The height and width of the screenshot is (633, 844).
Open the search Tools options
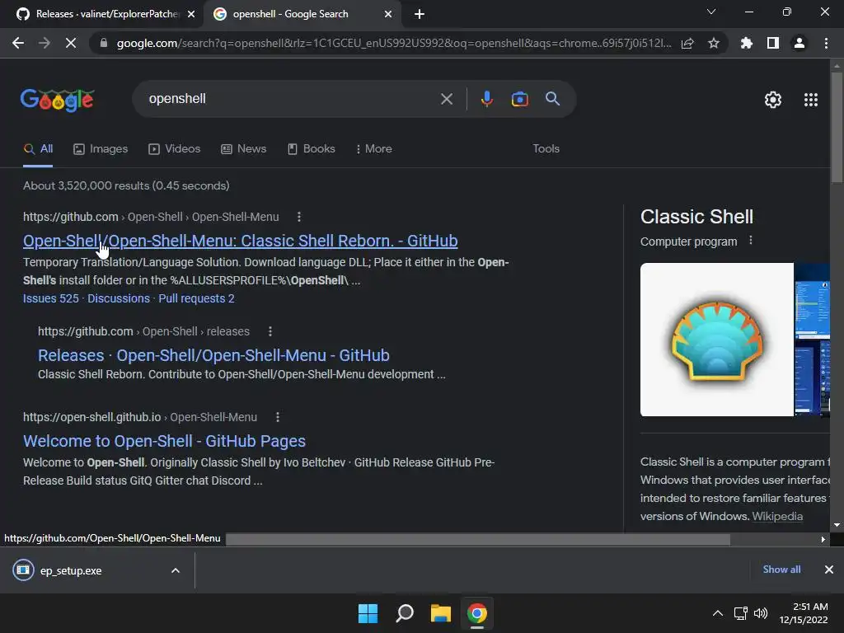click(546, 149)
